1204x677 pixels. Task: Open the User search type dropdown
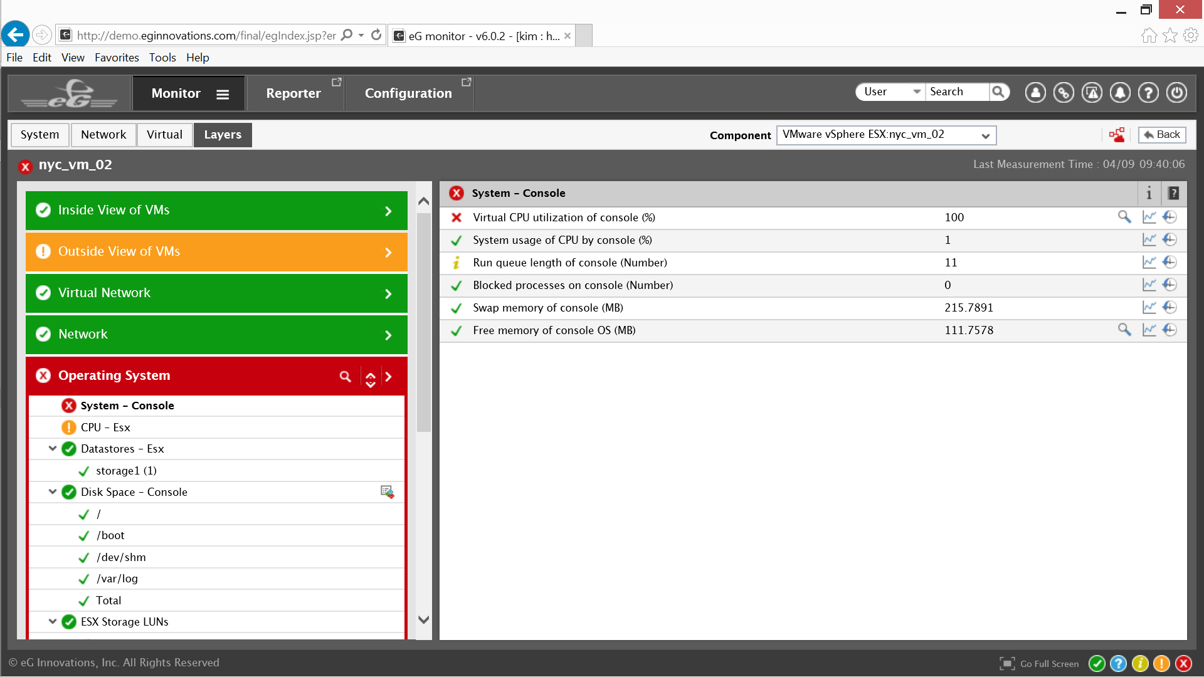pos(890,92)
